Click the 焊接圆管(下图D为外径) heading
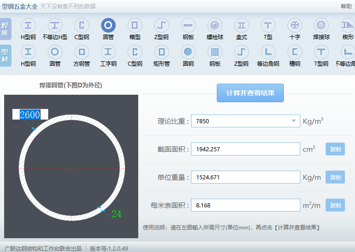 [x=71, y=85]
